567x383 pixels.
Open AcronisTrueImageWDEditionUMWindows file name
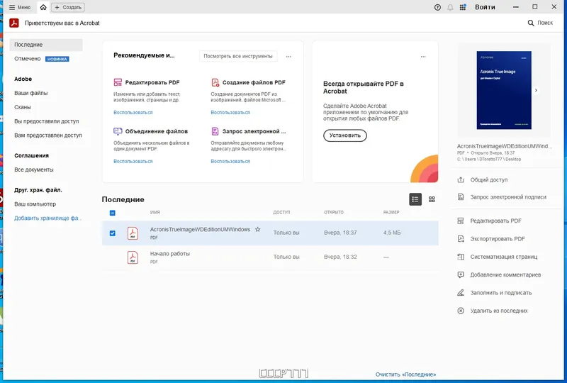[x=200, y=230]
